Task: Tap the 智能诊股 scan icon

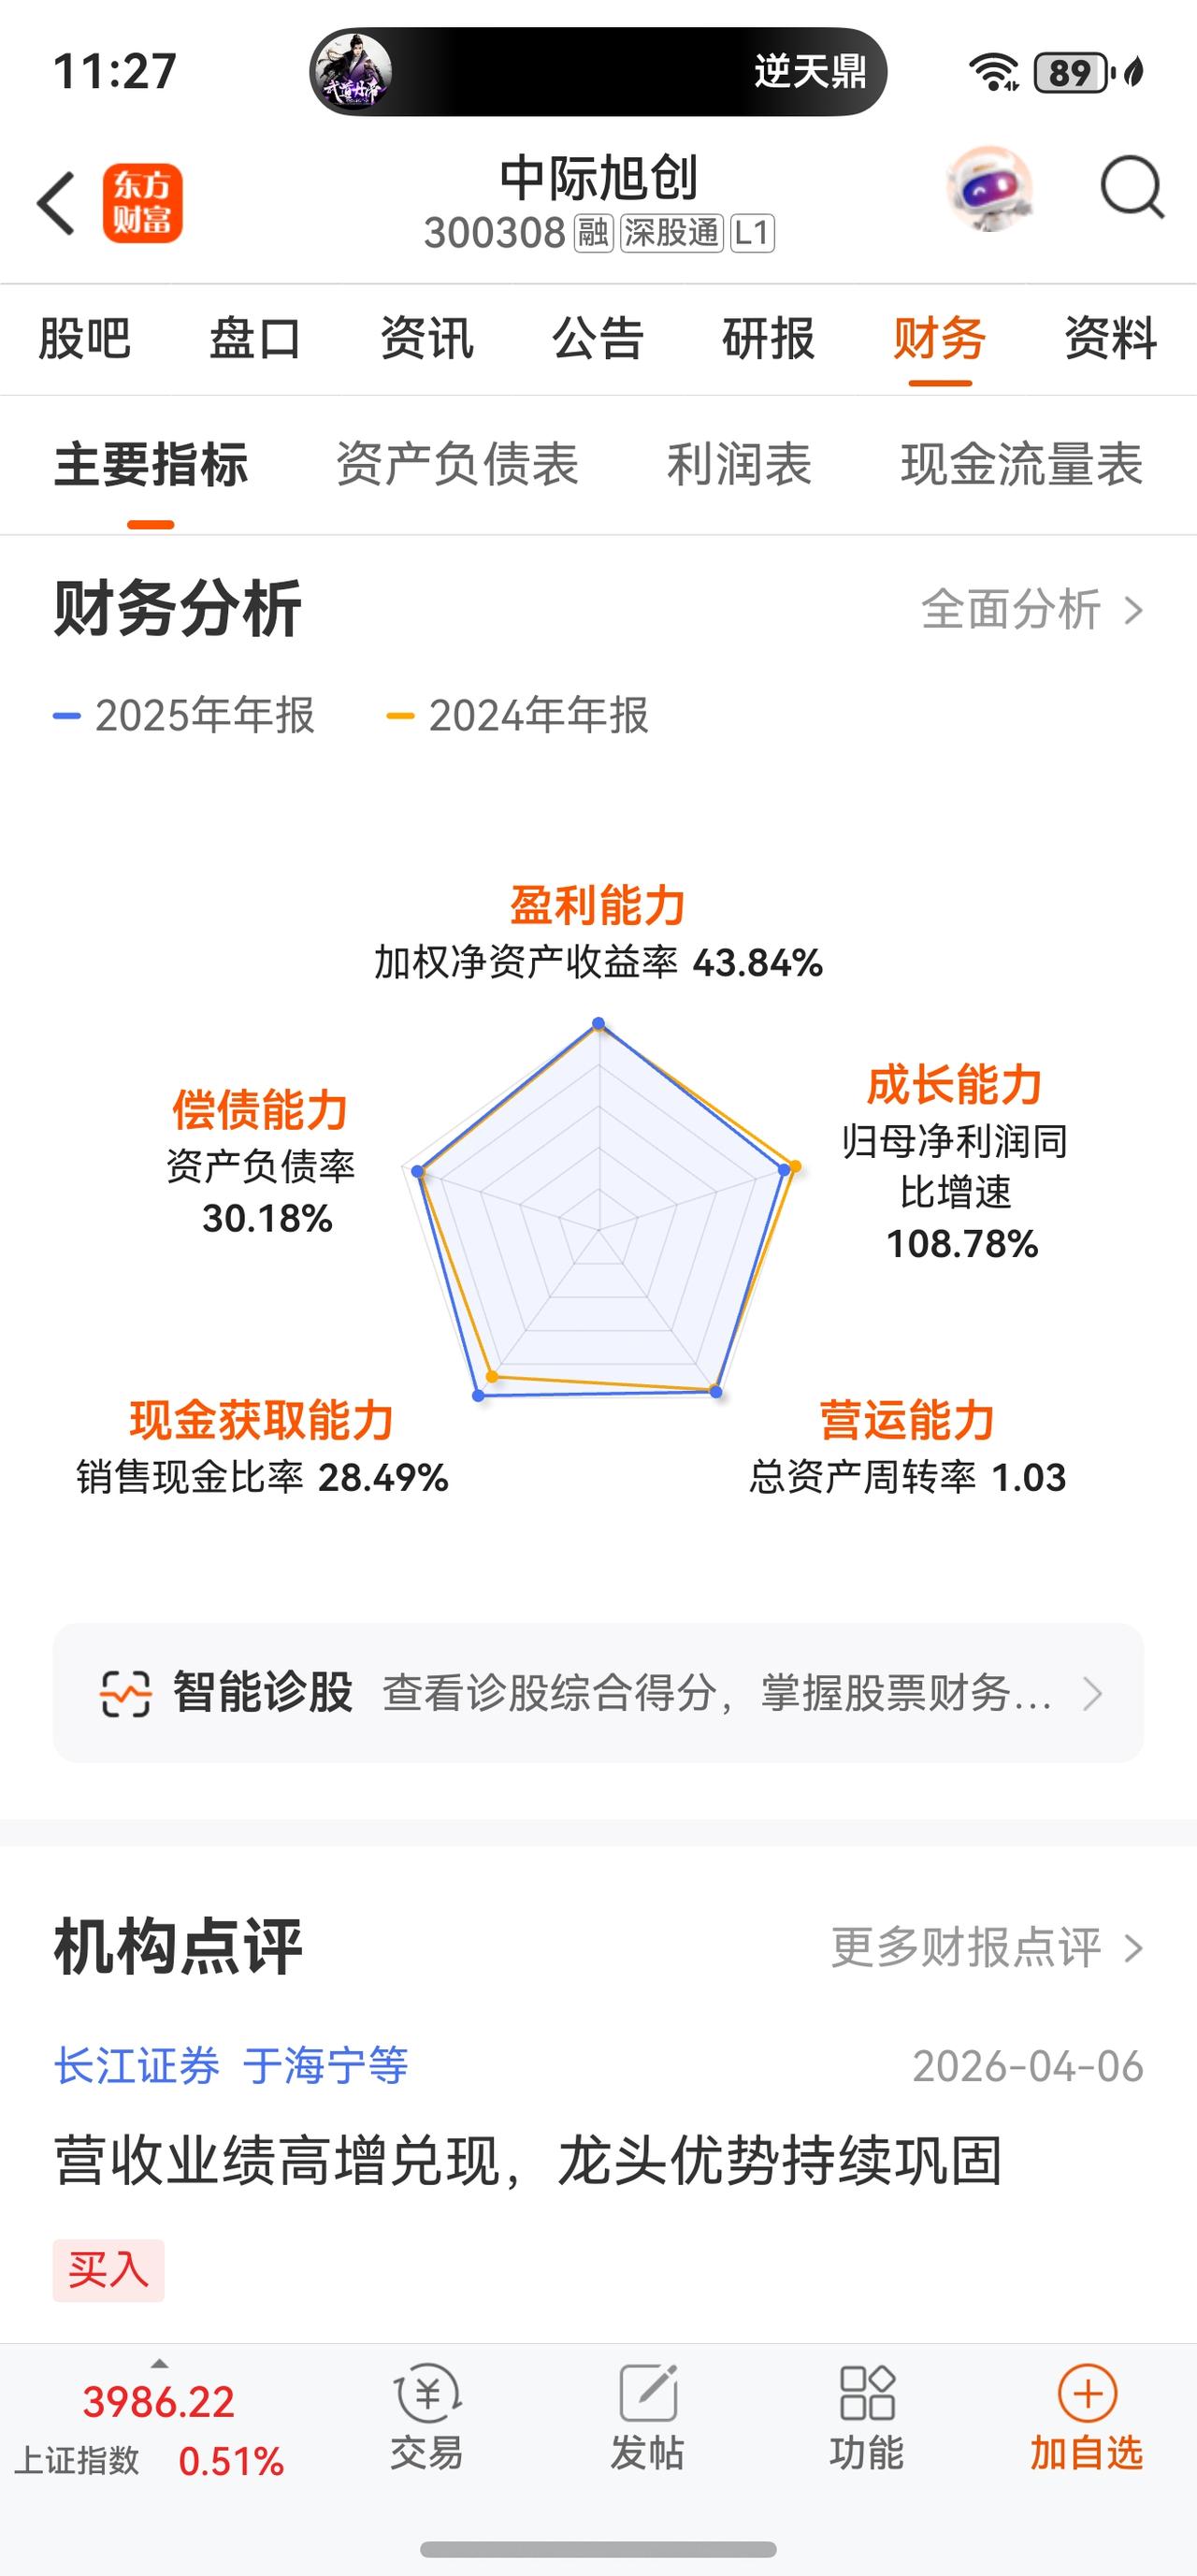Action: pyautogui.click(x=126, y=1693)
